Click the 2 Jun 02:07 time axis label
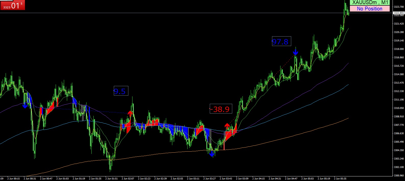Screen dimensions: 405x181 (128, 179)
